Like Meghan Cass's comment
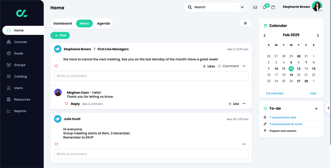This screenshot has width=331, height=168. pyautogui.click(x=66, y=104)
